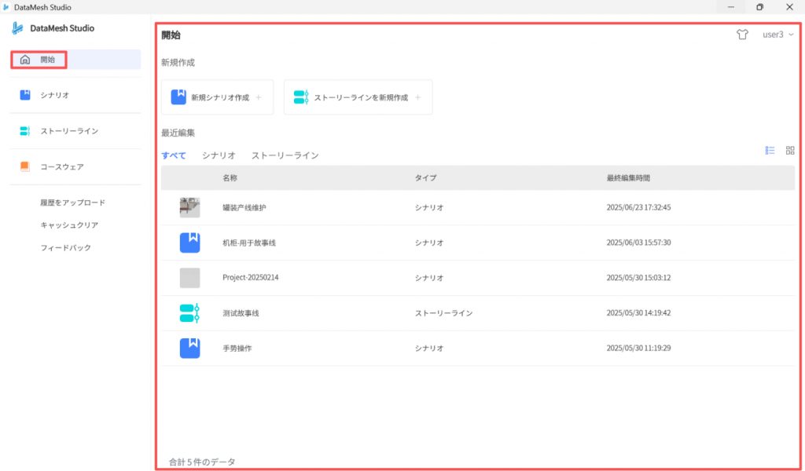Switch to list view layout icon
This screenshot has width=805, height=471.
pos(770,150)
